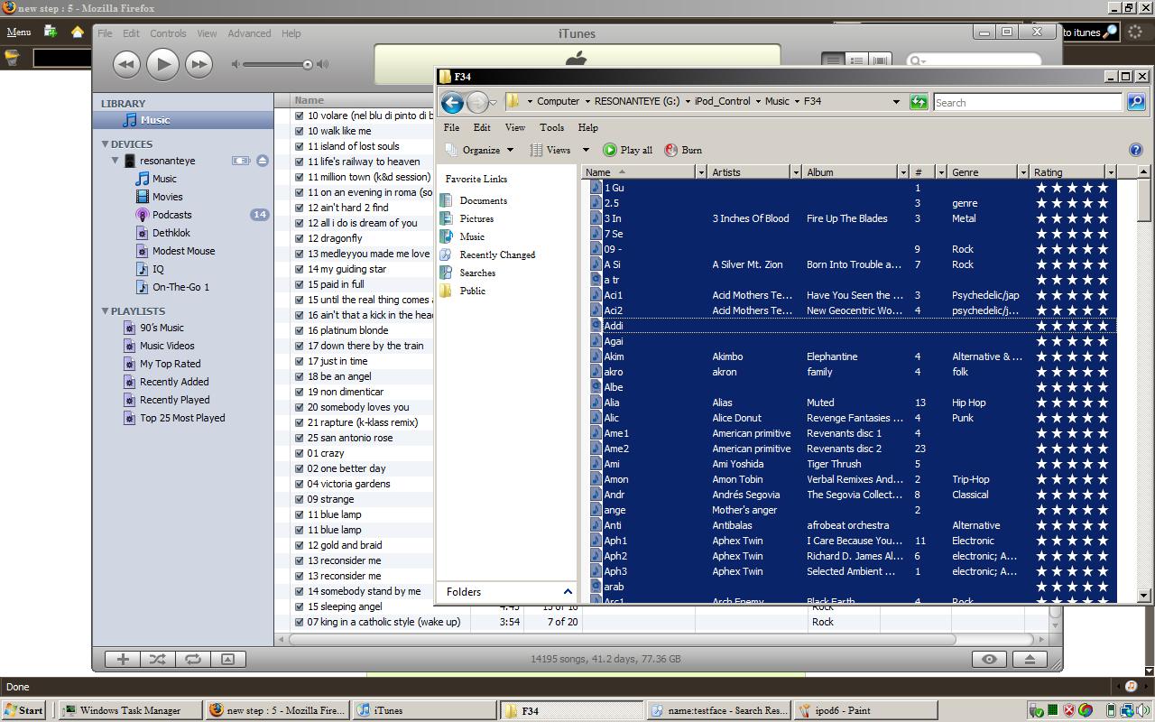
Task: Open the Explorer View menu
Action: [x=514, y=127]
